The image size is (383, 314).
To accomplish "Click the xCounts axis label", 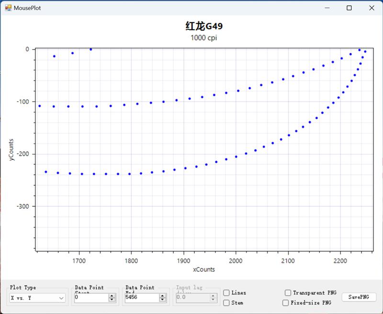I will pos(204,269).
